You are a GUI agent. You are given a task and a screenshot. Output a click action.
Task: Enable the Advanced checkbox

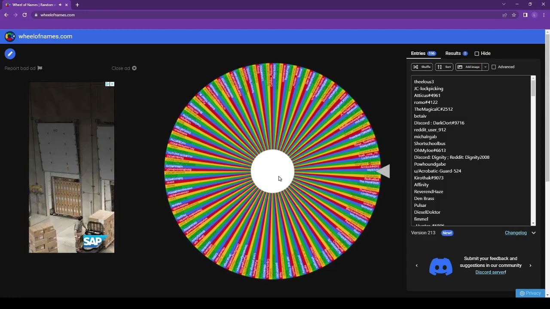494,67
